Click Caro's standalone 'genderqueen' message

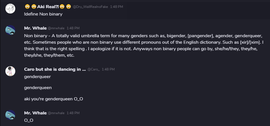click(37, 88)
